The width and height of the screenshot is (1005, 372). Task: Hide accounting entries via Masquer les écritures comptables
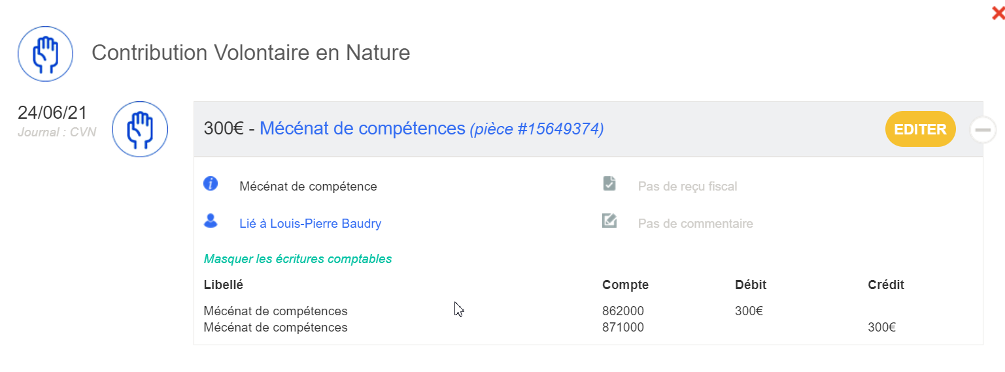tap(298, 259)
